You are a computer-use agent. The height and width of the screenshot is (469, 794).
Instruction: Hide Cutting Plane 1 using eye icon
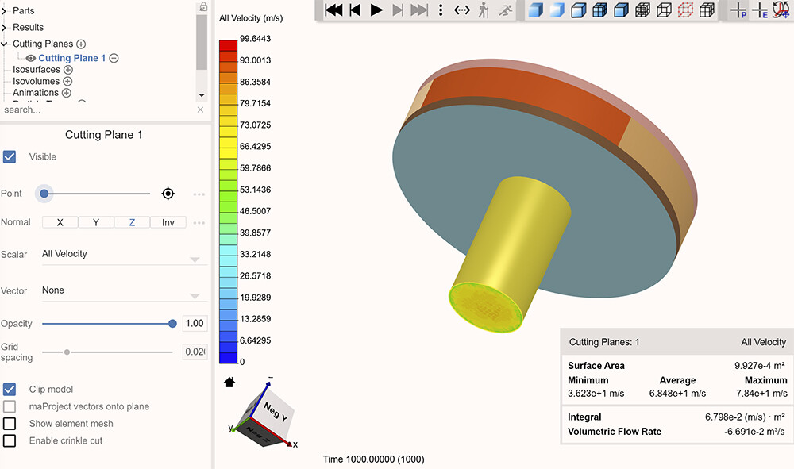click(x=31, y=58)
